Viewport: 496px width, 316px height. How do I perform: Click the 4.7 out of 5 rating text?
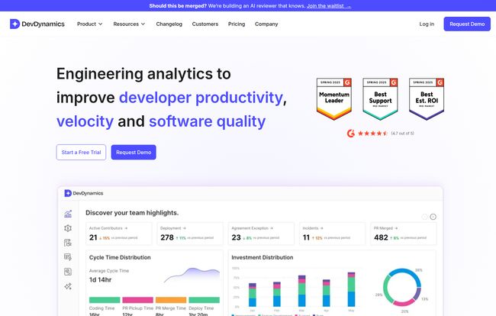coord(402,134)
